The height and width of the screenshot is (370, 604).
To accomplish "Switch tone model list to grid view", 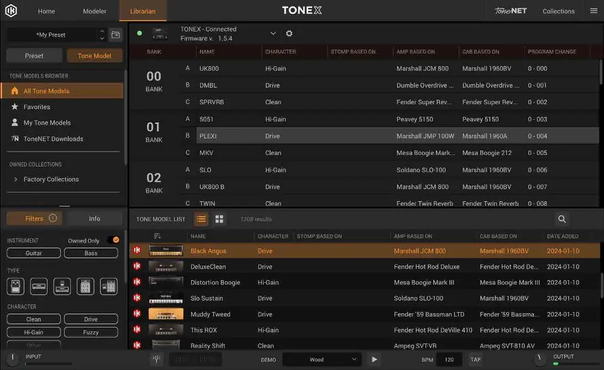I will click(219, 219).
